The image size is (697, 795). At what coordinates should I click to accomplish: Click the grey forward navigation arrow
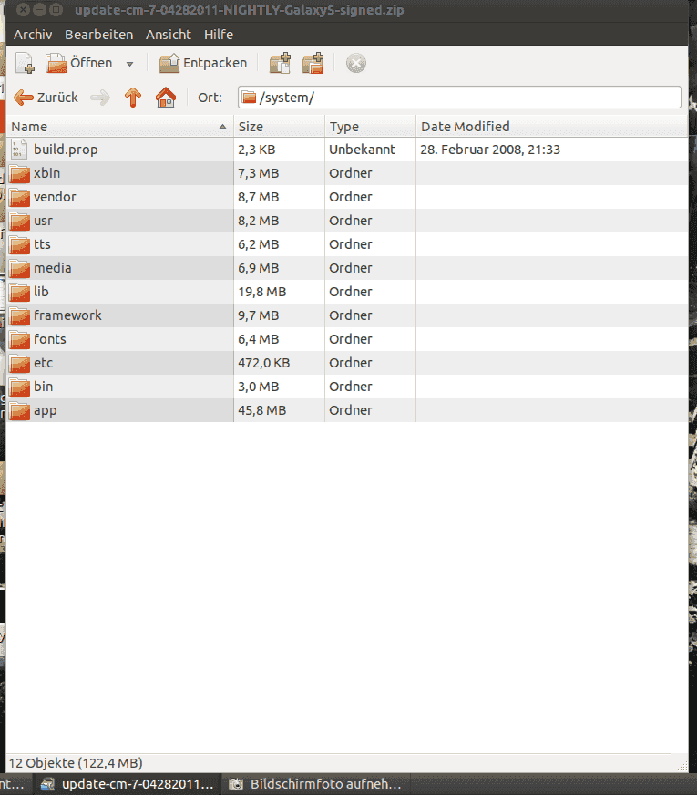100,98
